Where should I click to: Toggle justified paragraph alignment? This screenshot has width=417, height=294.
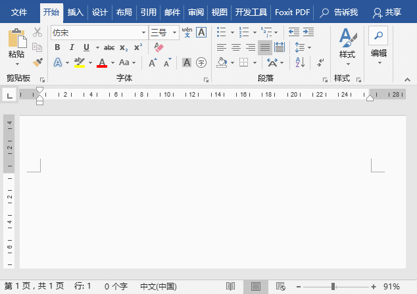click(264, 47)
